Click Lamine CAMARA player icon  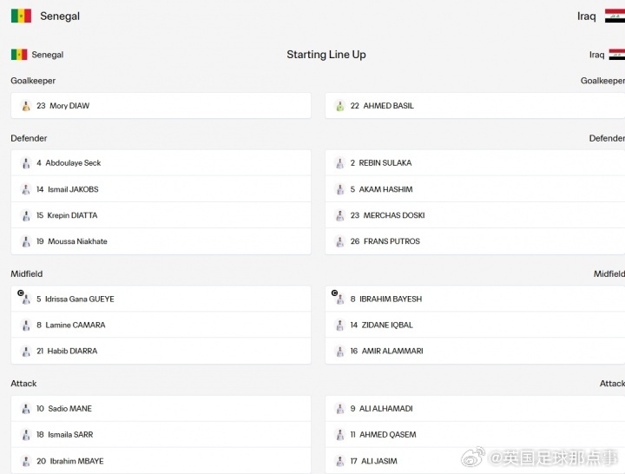(x=26, y=326)
